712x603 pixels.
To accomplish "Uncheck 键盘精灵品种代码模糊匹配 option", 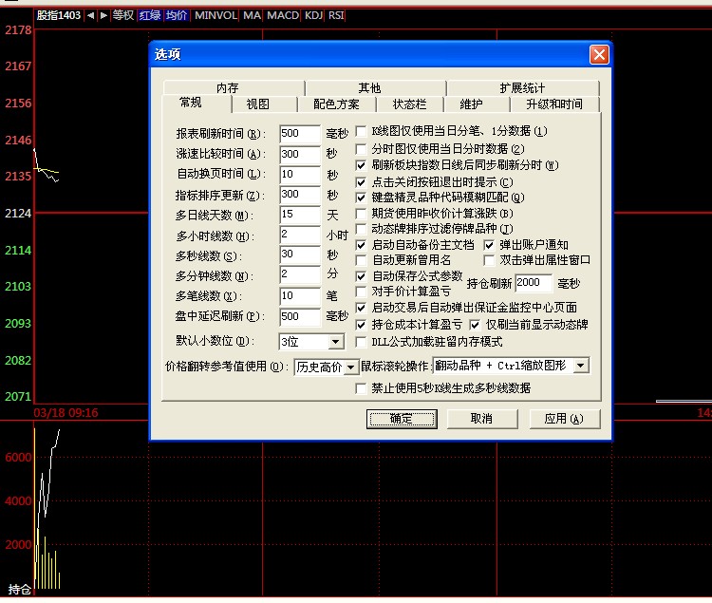I will 362,197.
